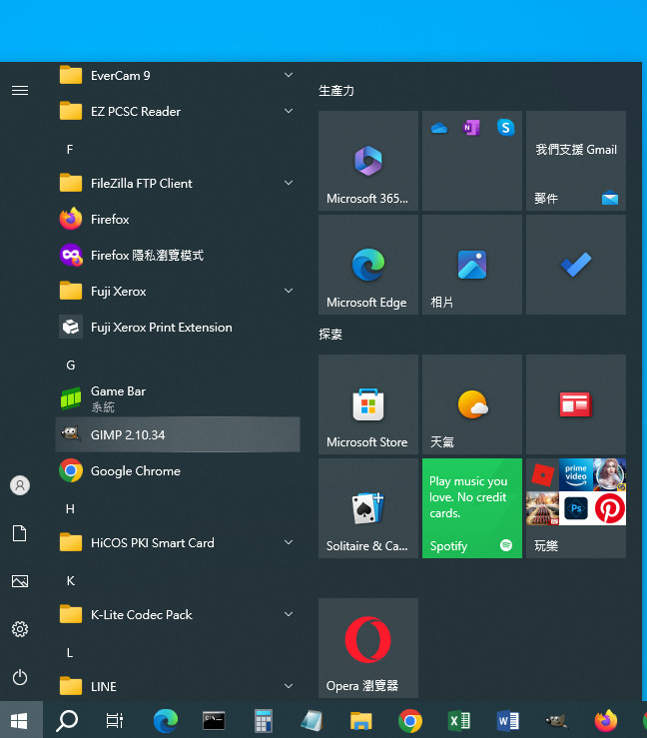Click the Skype icon in the folder tile

505,128
